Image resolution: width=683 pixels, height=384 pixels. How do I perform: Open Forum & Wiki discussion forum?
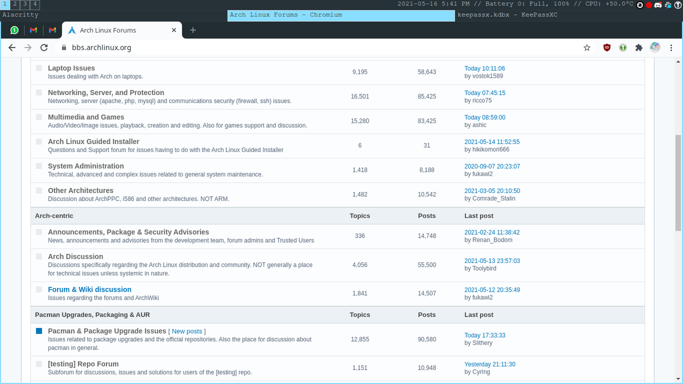90,290
